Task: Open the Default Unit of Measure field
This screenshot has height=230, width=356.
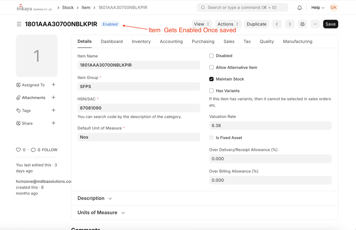Action: click(139, 137)
